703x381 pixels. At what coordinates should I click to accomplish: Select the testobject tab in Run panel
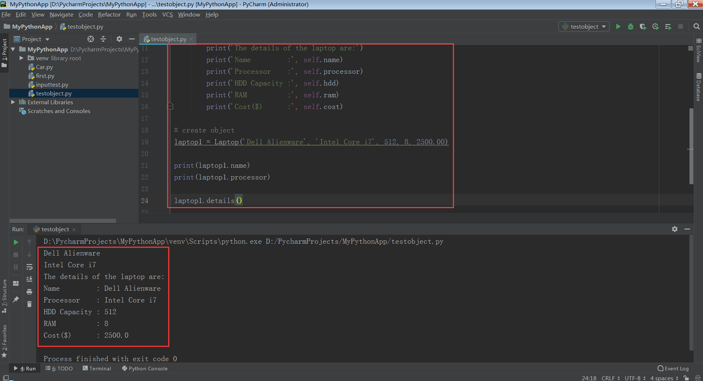point(55,229)
